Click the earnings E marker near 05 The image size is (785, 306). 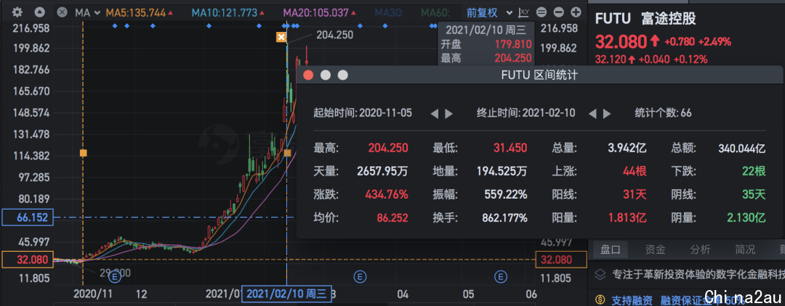click(500, 276)
